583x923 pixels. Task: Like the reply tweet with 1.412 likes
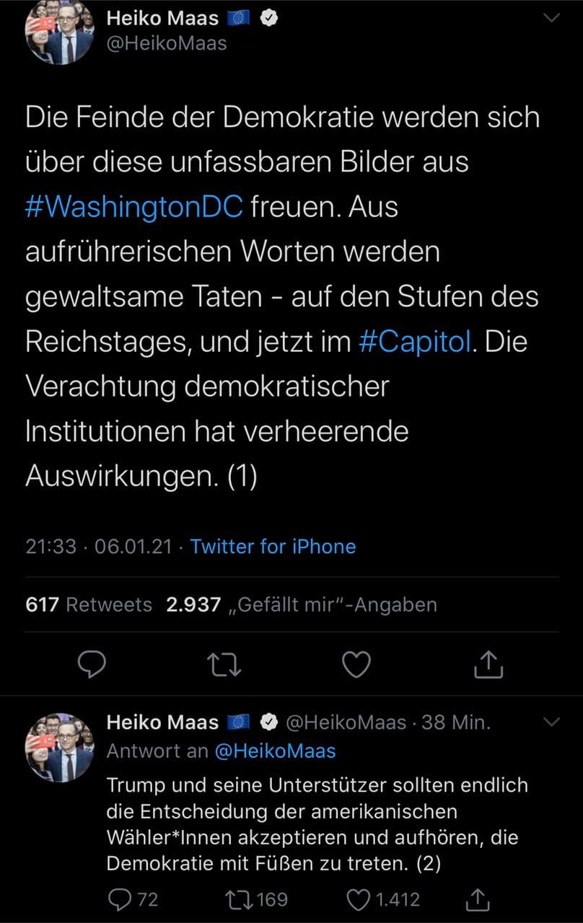point(359,899)
